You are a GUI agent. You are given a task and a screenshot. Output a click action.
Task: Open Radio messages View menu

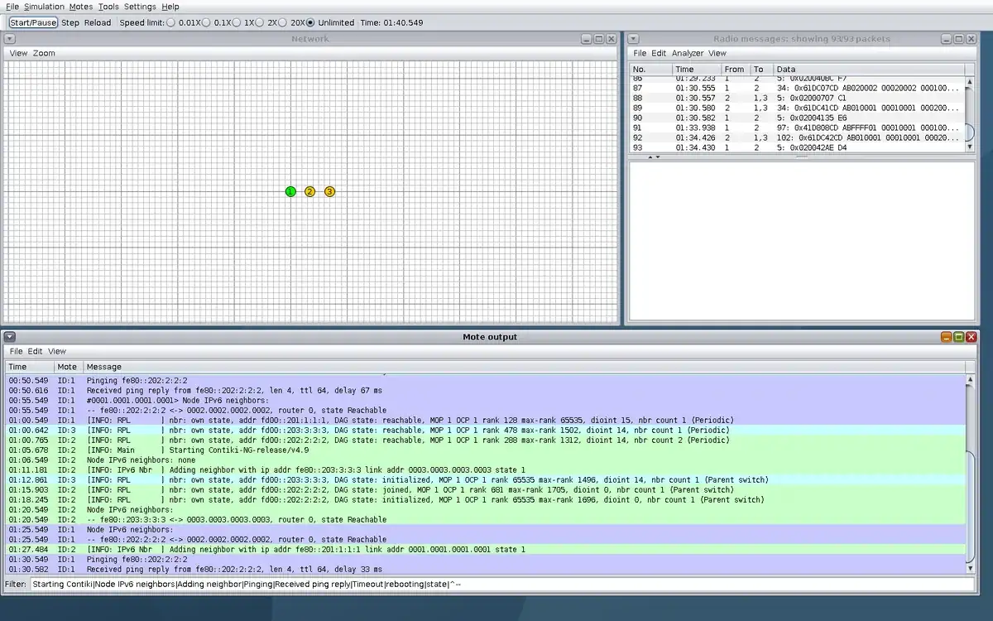[717, 53]
